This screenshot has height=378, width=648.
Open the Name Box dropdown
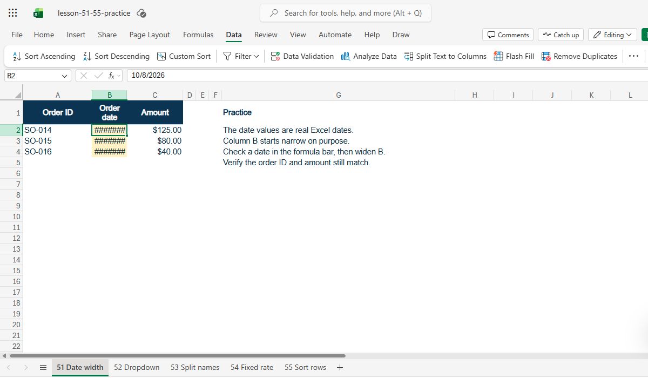[65, 76]
